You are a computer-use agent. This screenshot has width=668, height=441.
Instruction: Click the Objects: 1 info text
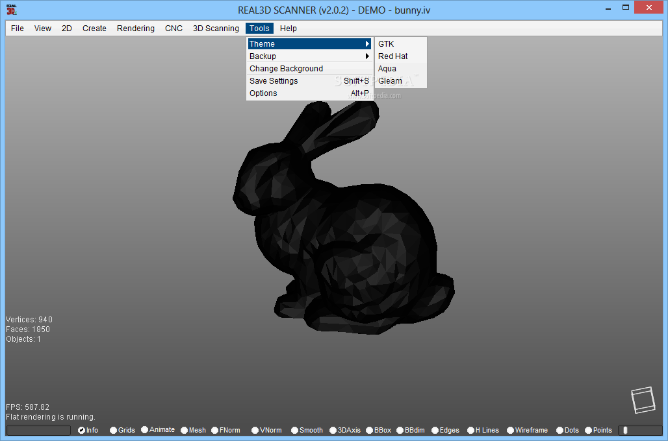[x=23, y=339]
